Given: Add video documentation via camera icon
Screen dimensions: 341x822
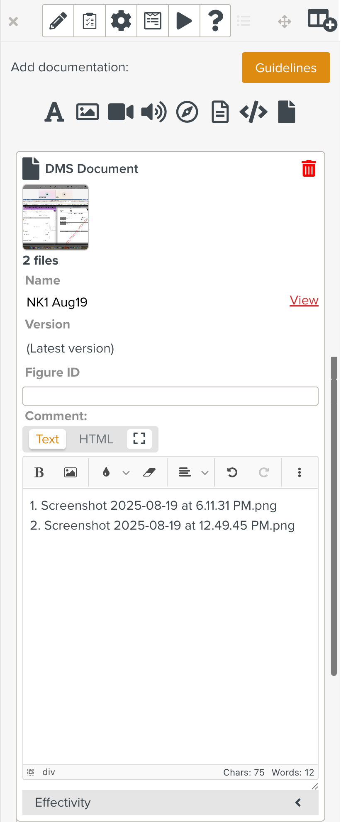Looking at the screenshot, I should pyautogui.click(x=121, y=112).
